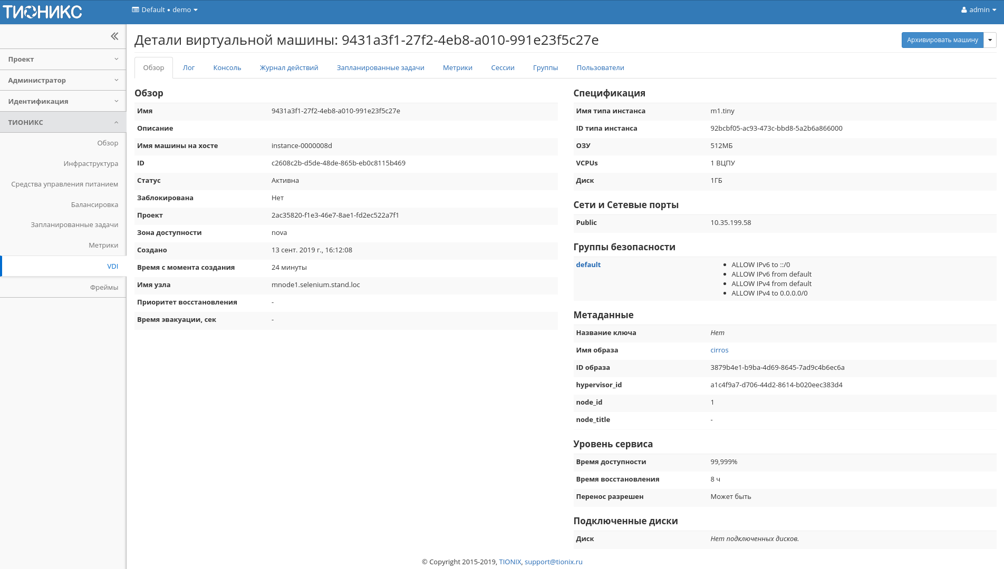Switch to the Консоль tab
Viewport: 1004px width, 569px height.
pyautogui.click(x=227, y=67)
